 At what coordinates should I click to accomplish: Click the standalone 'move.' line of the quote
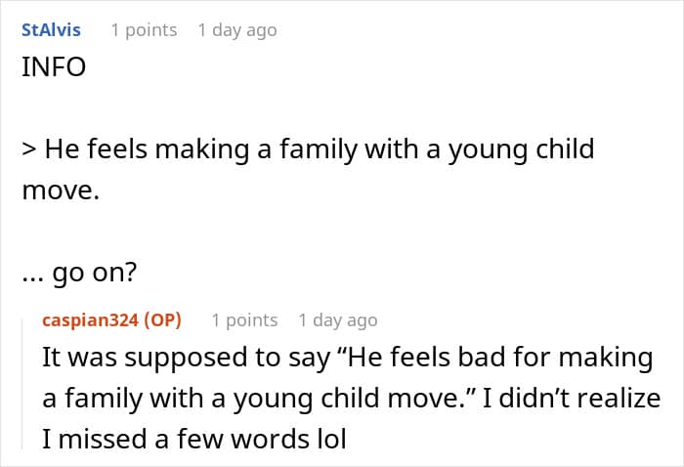coord(61,191)
